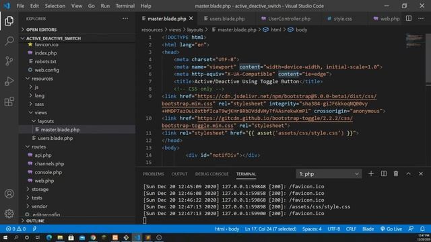Image resolution: width=431 pixels, height=242 pixels.
Task: Change language mode 'Blade' in status bar
Action: point(368,229)
